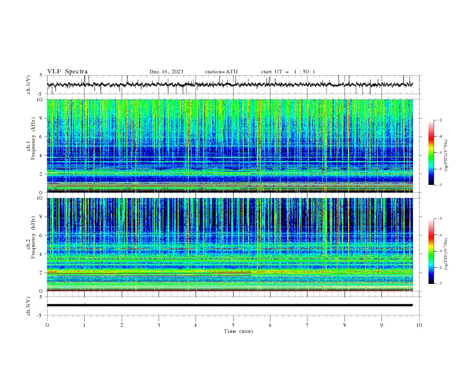Screen dimensions: 472x365
Task: Click time axis tick label "7"
Action: coord(308,325)
